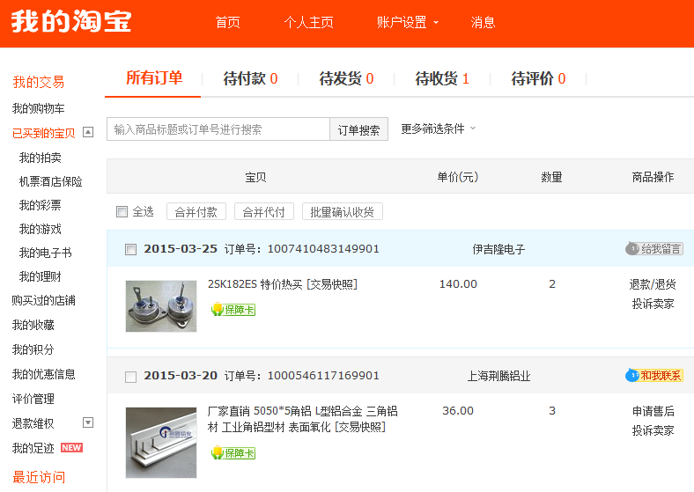Image resolution: width=694 pixels, height=492 pixels.
Task: Click the order date 2015-03-25
Action: click(x=181, y=249)
